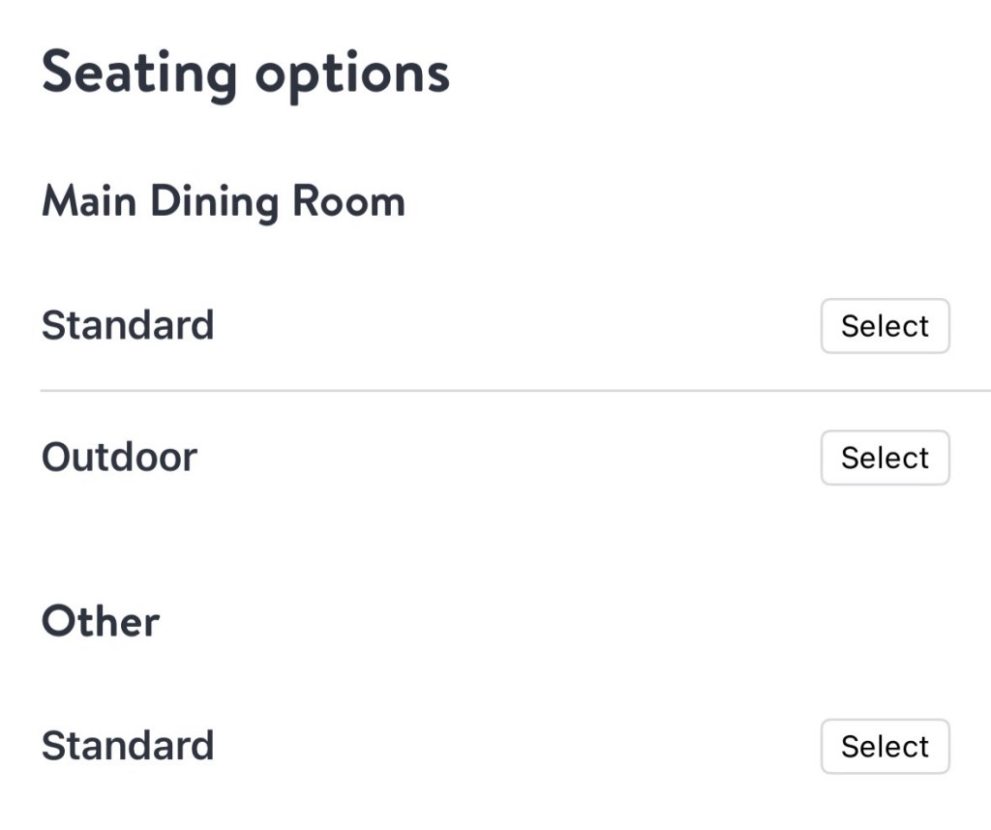The width and height of the screenshot is (991, 830).
Task: Tap the bold "Seating options" header text
Action: point(246,74)
